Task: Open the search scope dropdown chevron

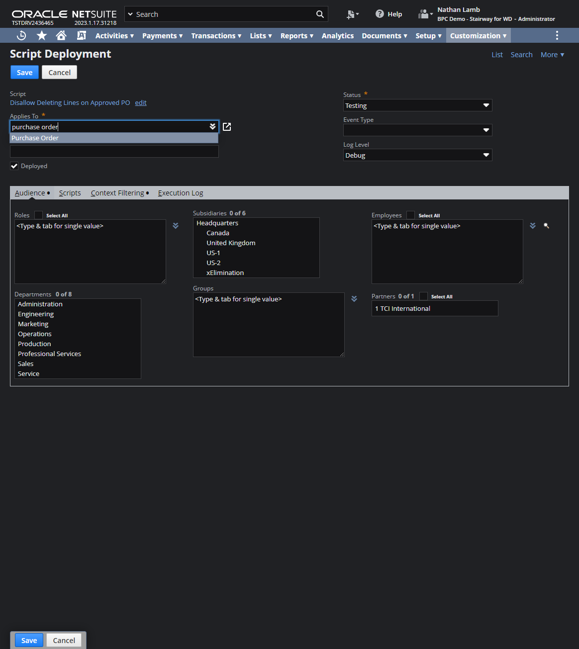Action: [130, 14]
